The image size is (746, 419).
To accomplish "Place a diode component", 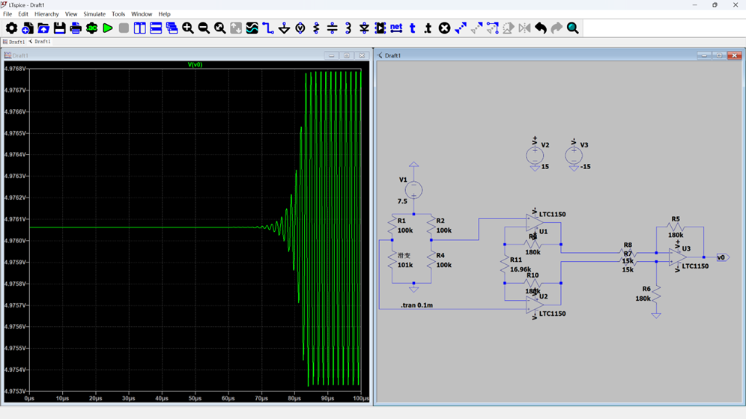I will tap(364, 28).
